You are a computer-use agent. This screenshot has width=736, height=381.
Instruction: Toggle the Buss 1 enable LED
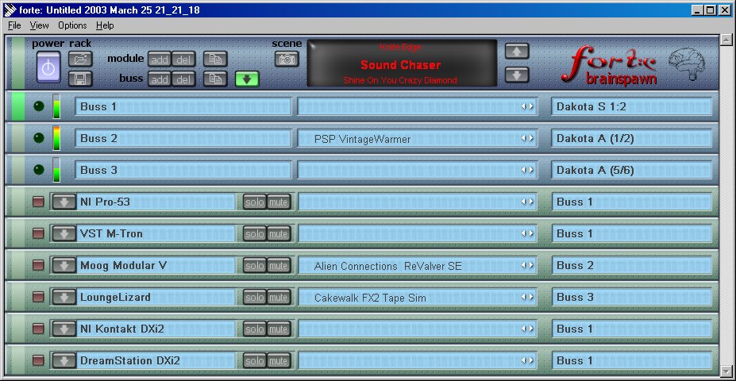coord(39,106)
